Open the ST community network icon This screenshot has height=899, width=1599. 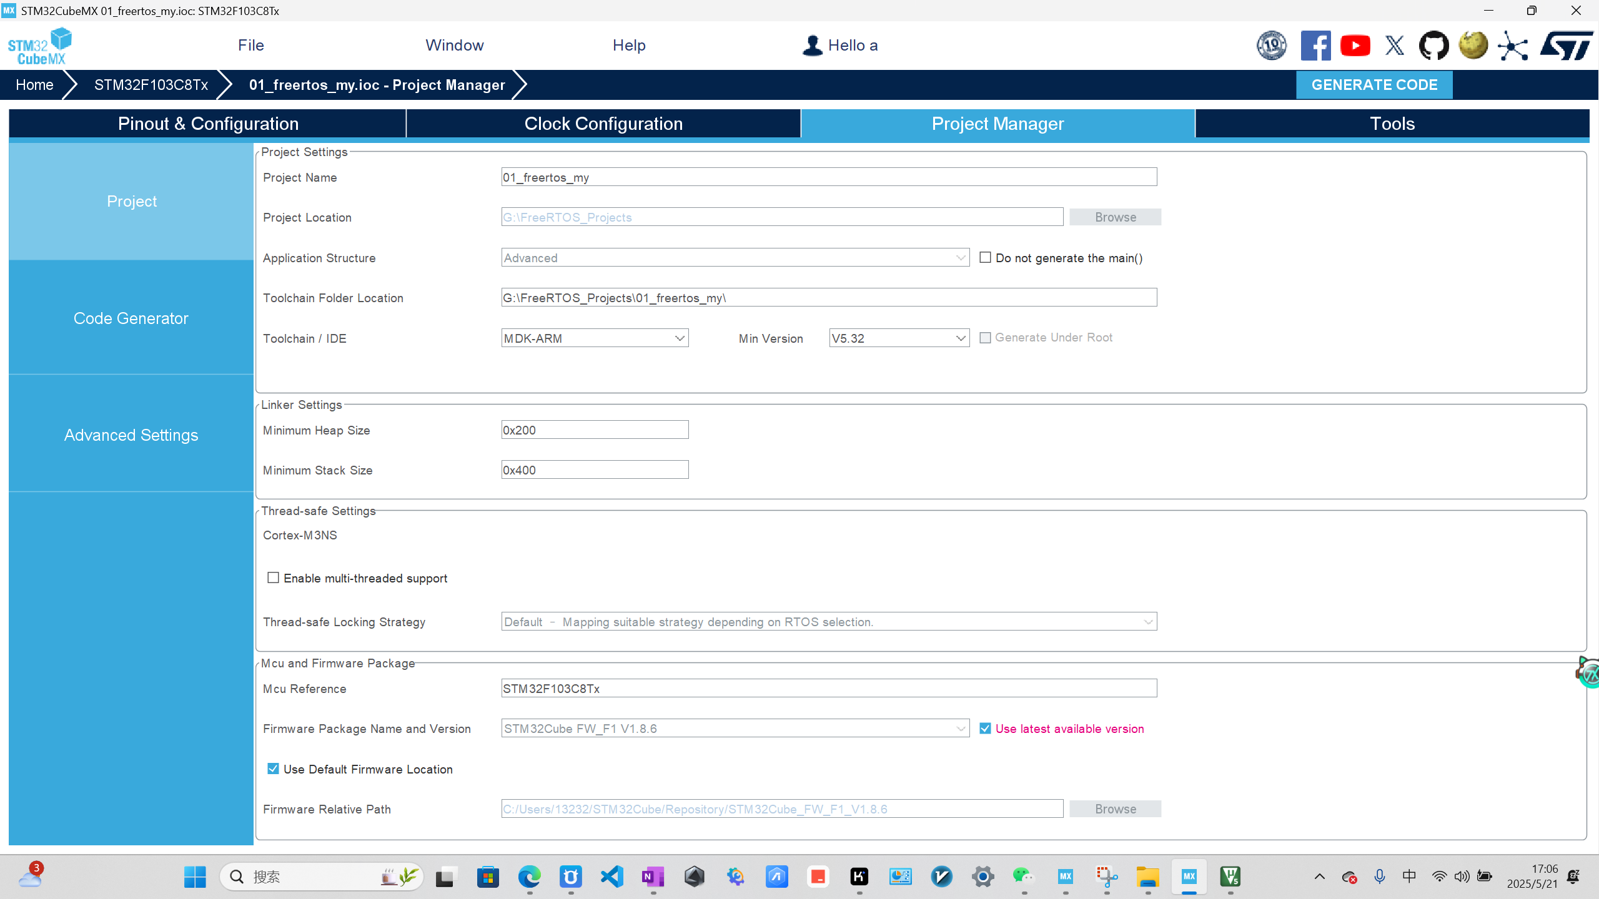coord(1513,46)
